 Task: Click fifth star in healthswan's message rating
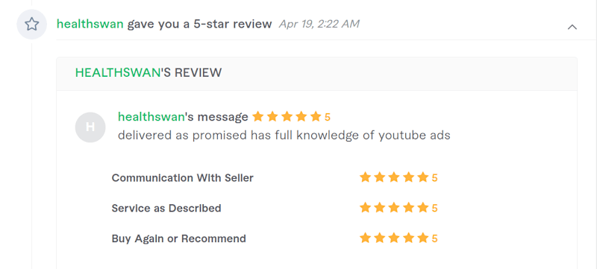coord(316,117)
